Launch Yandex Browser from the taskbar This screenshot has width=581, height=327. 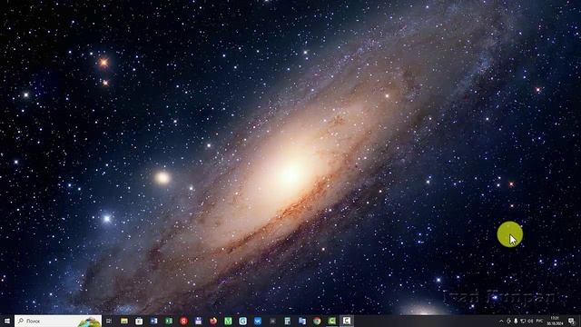coord(183,321)
